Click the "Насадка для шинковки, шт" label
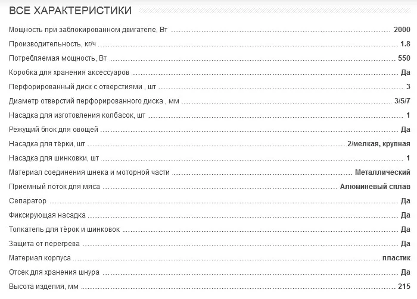This screenshot has height=299, width=417. [x=54, y=158]
